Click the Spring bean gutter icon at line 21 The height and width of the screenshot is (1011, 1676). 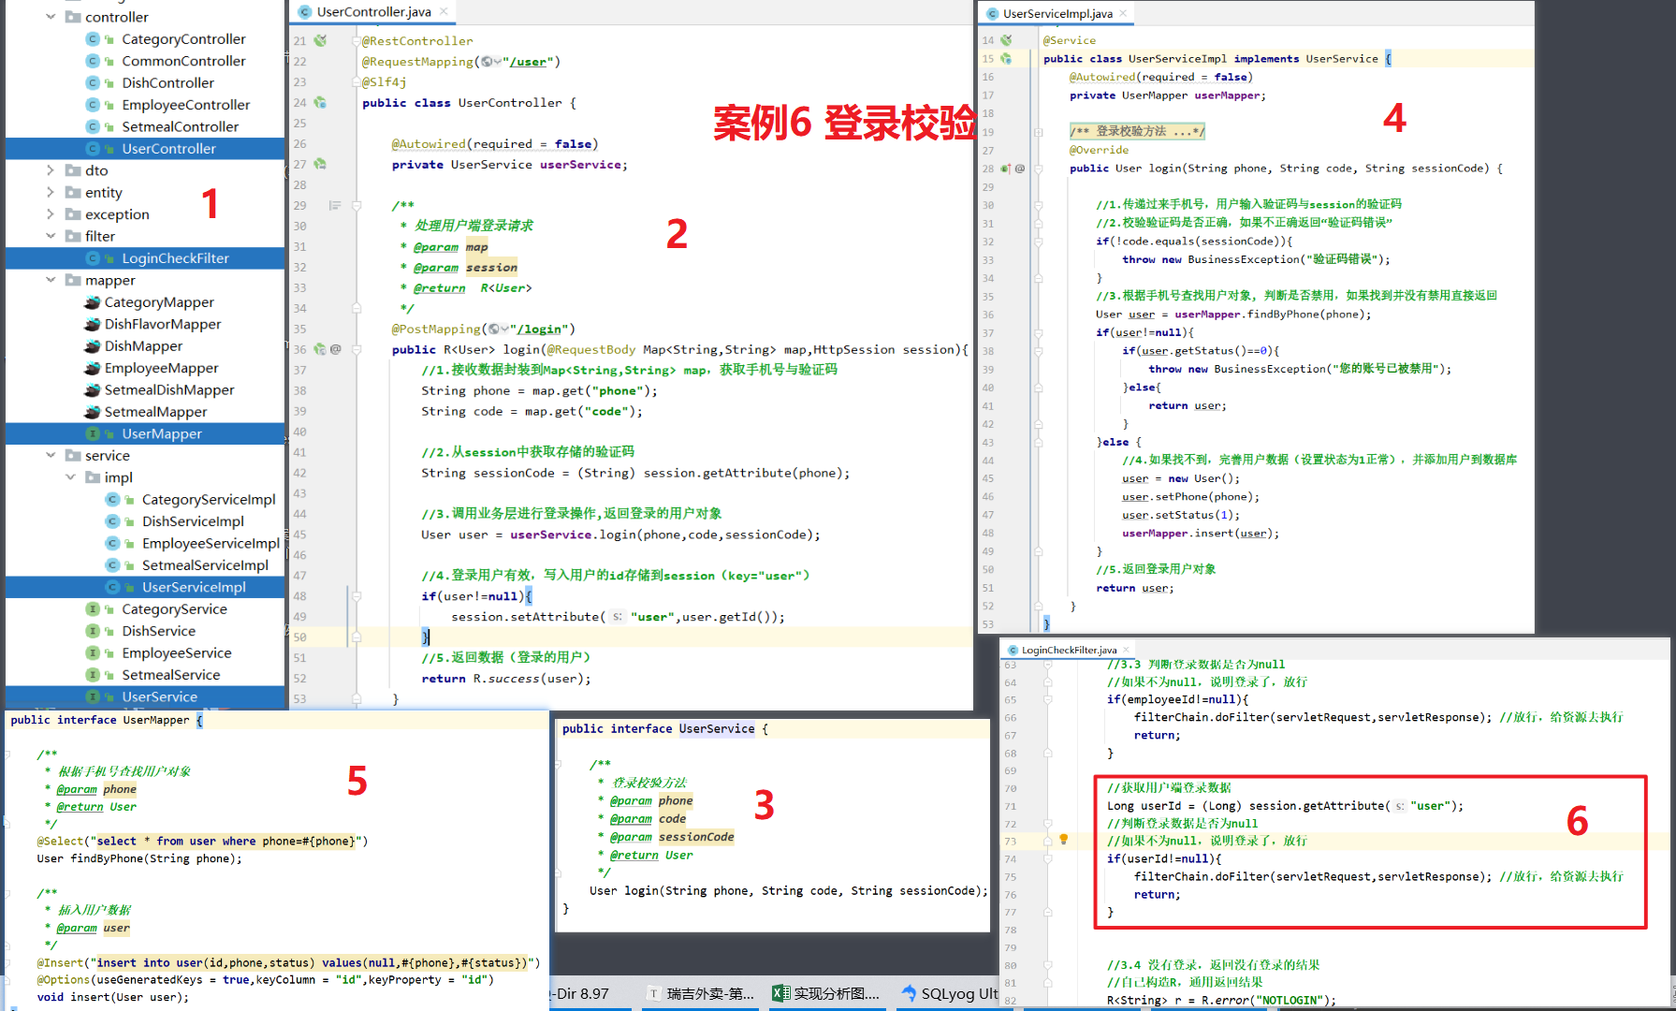(x=320, y=40)
